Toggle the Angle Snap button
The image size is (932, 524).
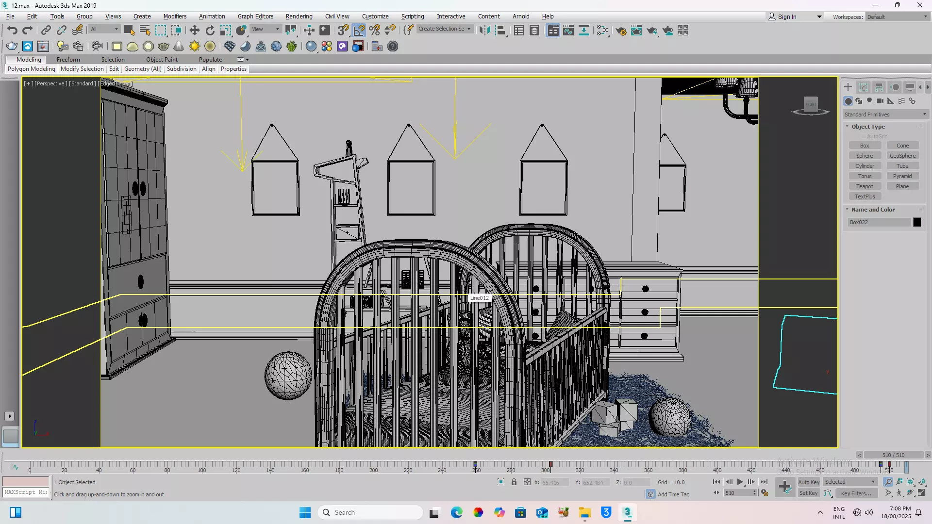coord(359,30)
